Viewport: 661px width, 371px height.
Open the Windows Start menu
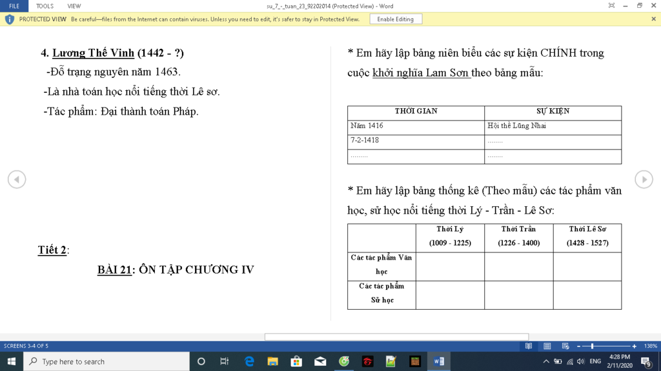[x=12, y=361]
